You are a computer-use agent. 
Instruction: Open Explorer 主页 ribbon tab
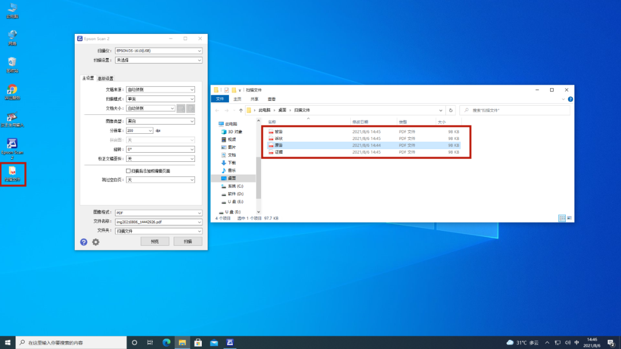click(237, 99)
